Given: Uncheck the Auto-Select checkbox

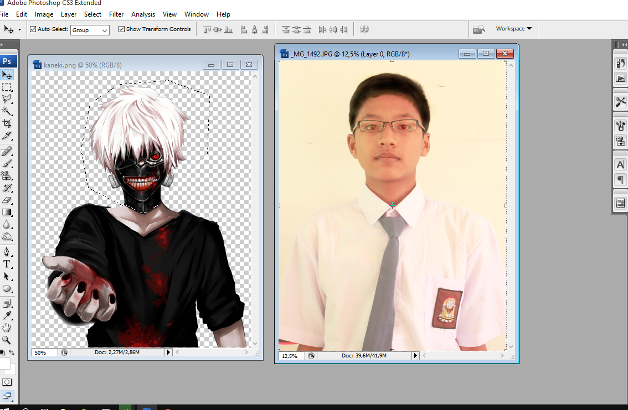Looking at the screenshot, I should tap(33, 29).
